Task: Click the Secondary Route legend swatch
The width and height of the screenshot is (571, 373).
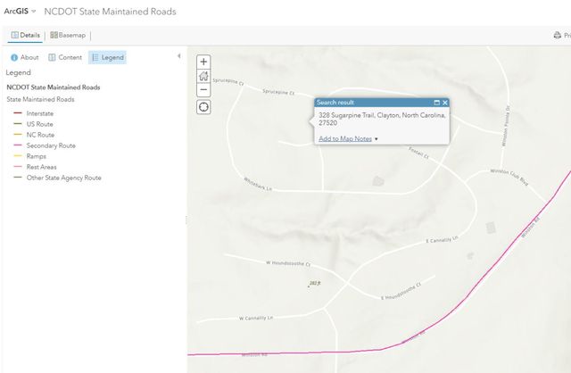Action: [18, 145]
